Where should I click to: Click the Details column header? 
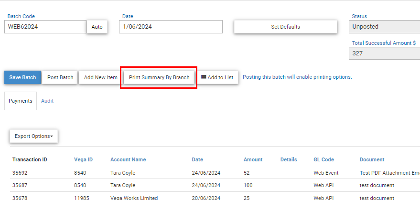pos(289,159)
